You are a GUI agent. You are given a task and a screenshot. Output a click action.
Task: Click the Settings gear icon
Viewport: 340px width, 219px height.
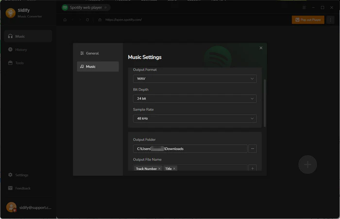coord(10,174)
